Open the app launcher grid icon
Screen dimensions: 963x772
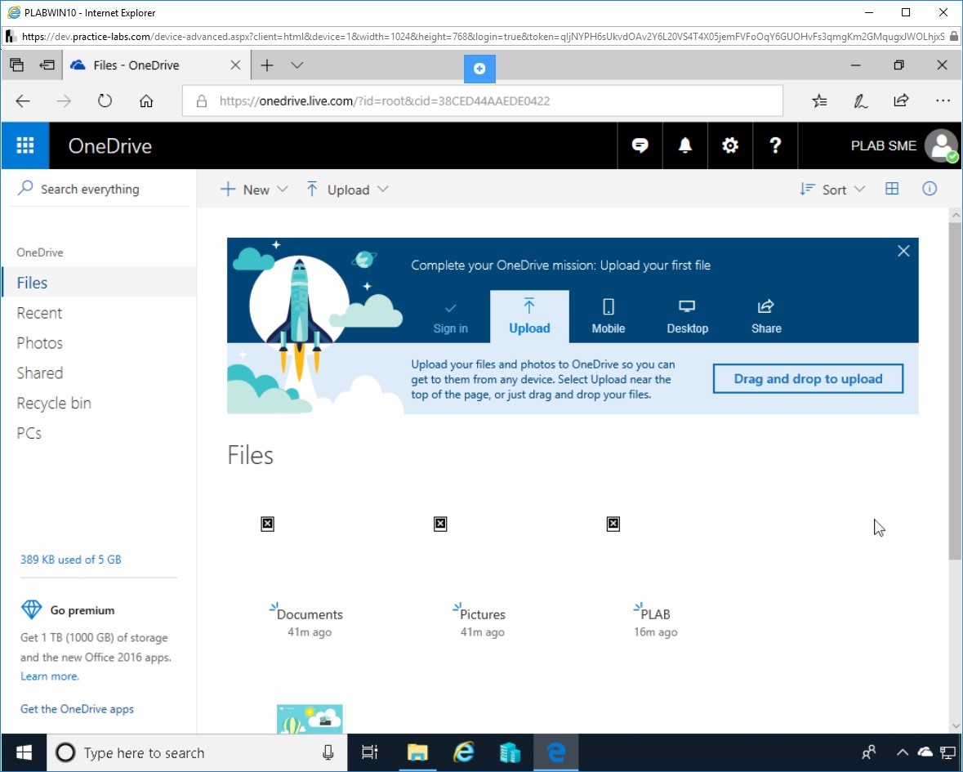[x=25, y=145]
